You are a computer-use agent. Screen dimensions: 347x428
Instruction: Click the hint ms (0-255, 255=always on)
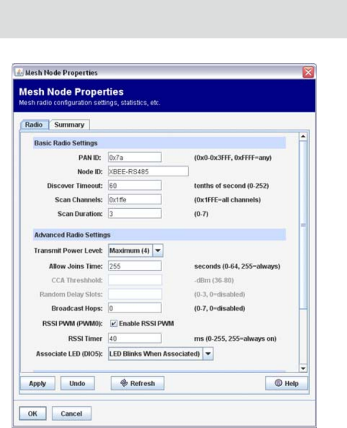coord(235,339)
